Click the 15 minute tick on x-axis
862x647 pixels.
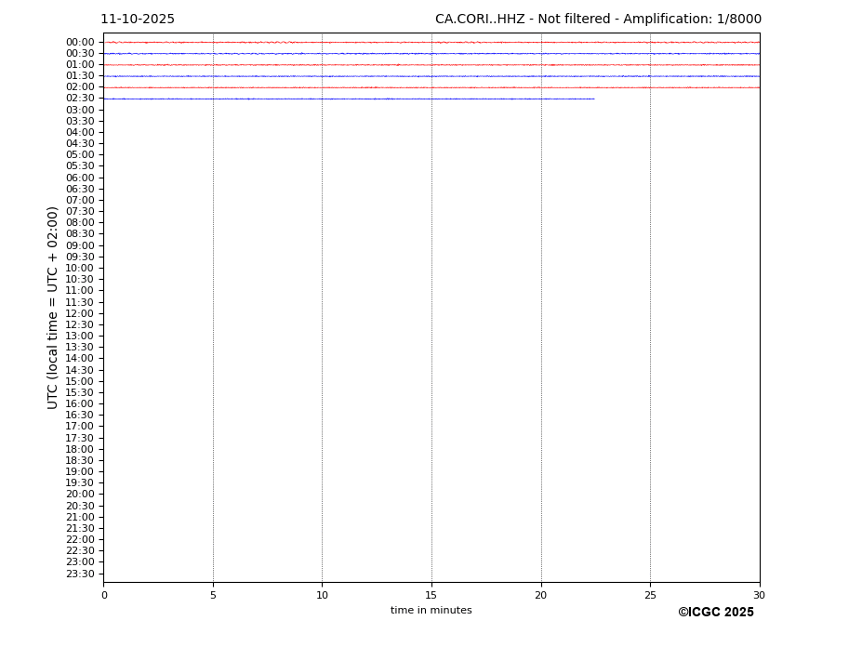tap(431, 595)
